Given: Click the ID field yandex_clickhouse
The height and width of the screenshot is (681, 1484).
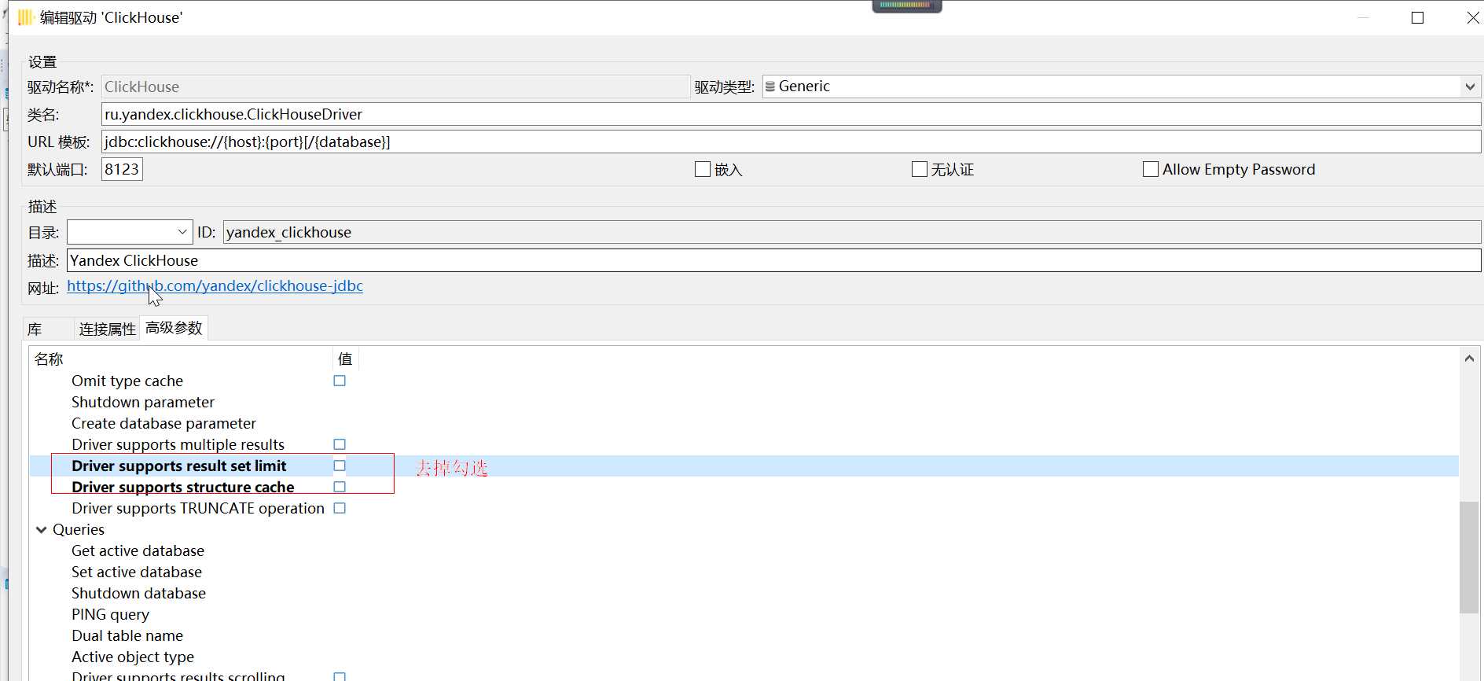Looking at the screenshot, I should [852, 232].
